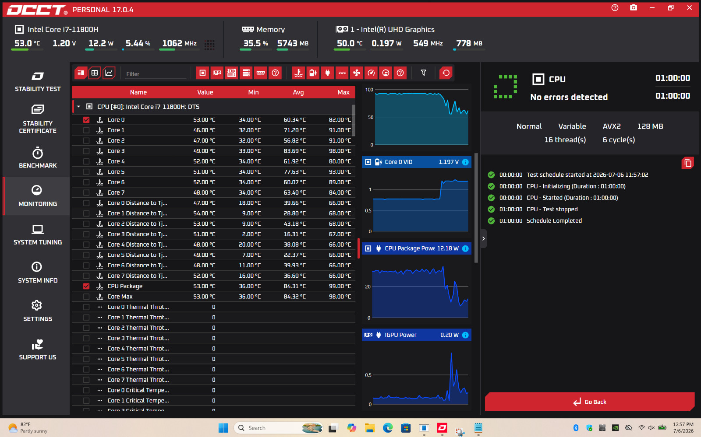Viewport: 701px width, 437px height.
Task: Tick the Core 7 temperature checkbox
Action: point(86,193)
